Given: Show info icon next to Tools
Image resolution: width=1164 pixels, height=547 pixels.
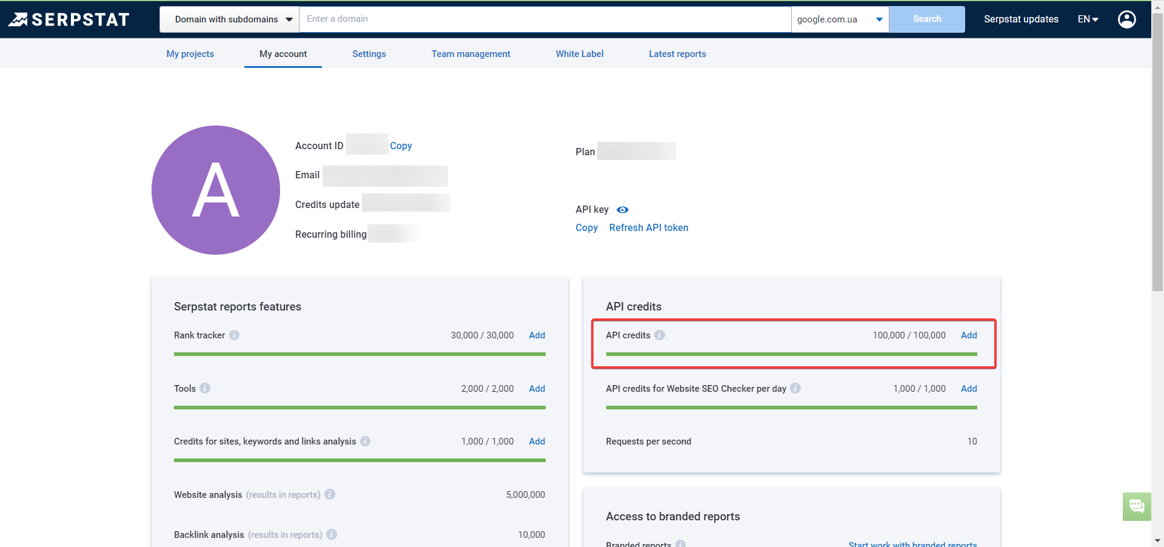Looking at the screenshot, I should [x=205, y=388].
